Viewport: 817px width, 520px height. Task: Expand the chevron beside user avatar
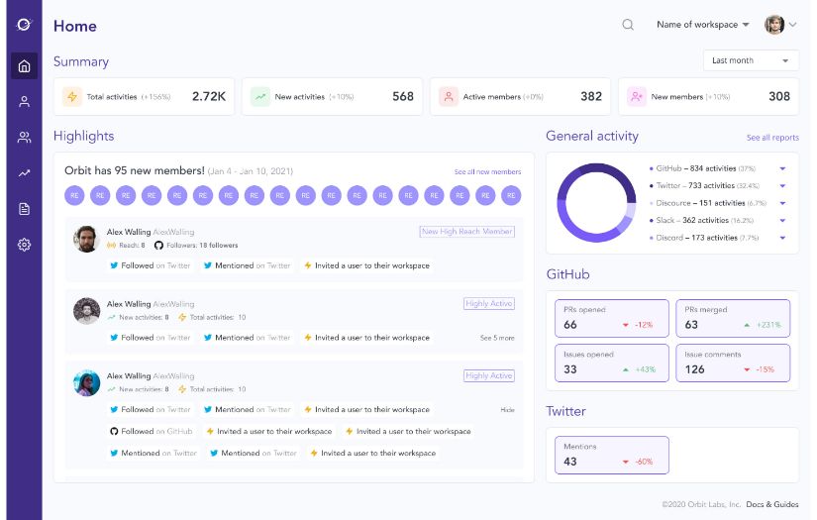793,25
